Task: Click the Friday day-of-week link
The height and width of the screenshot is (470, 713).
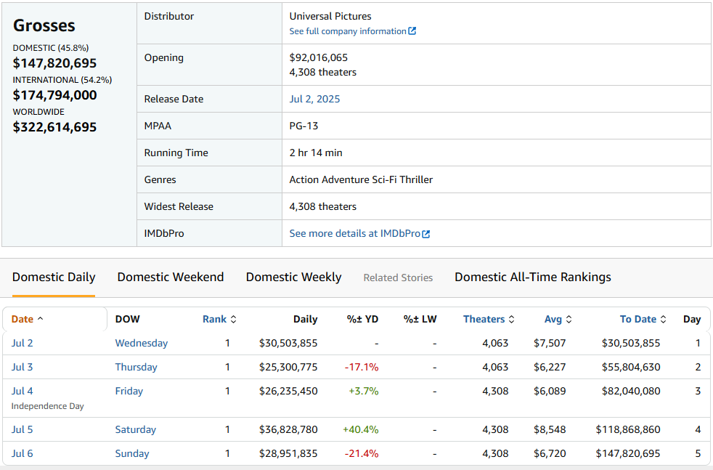Action: tap(129, 391)
